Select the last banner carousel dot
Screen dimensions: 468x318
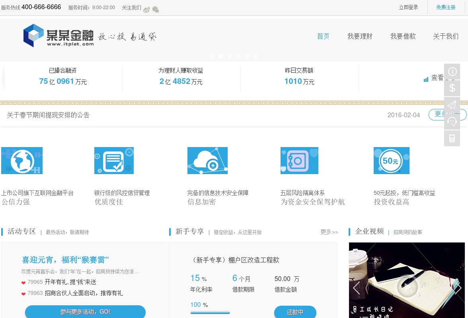[x=256, y=56]
